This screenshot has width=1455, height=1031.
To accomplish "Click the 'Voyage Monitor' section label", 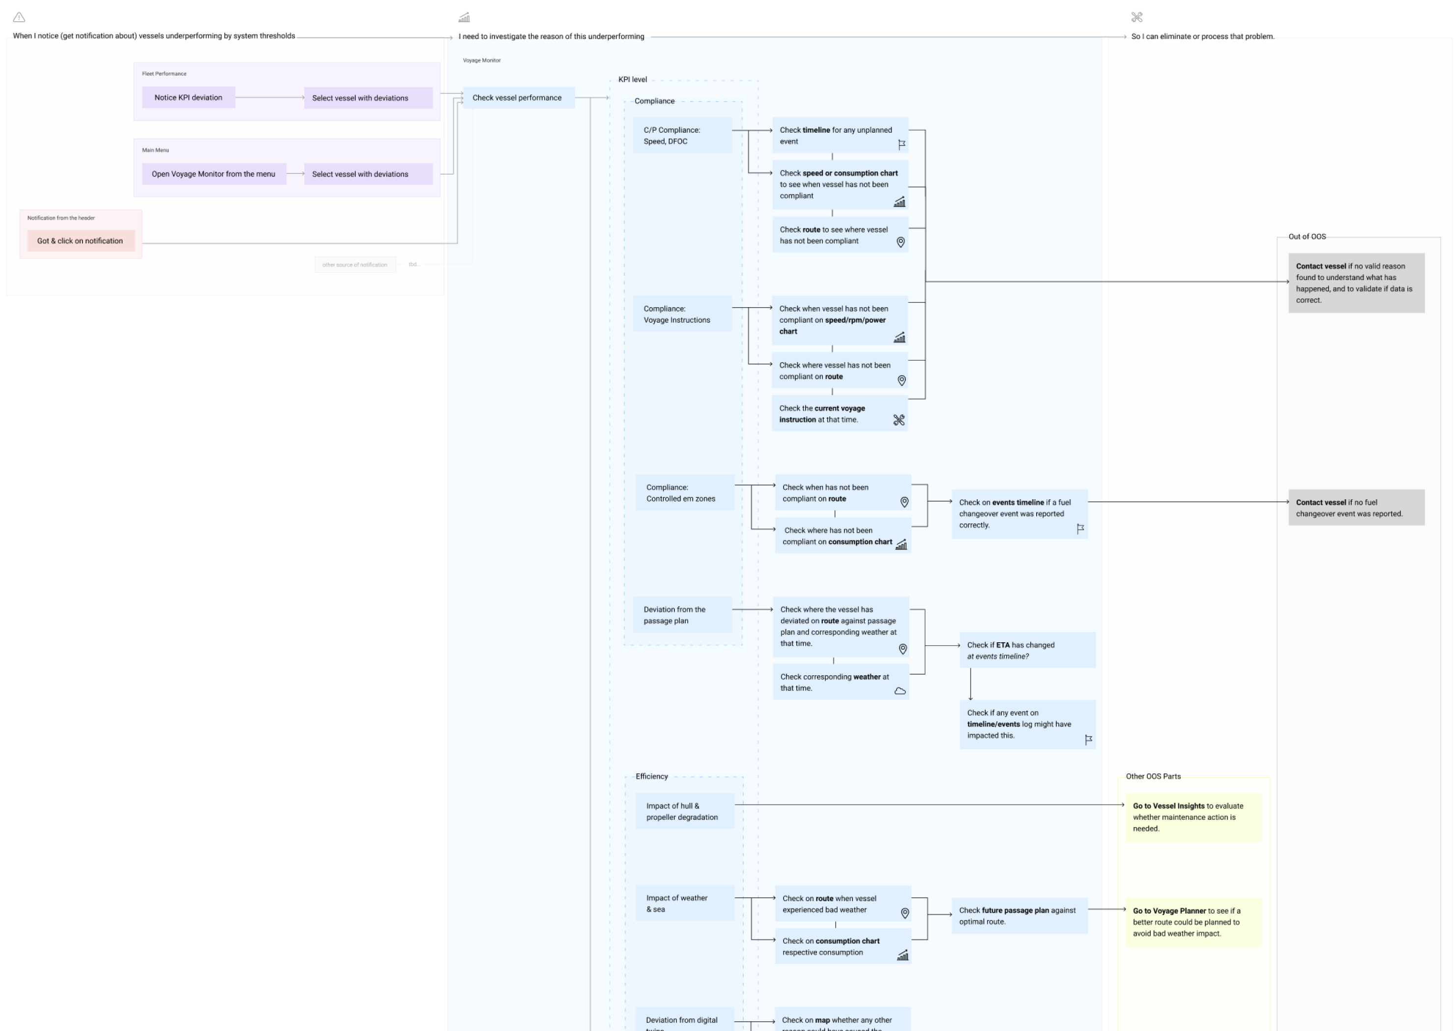I will click(481, 60).
